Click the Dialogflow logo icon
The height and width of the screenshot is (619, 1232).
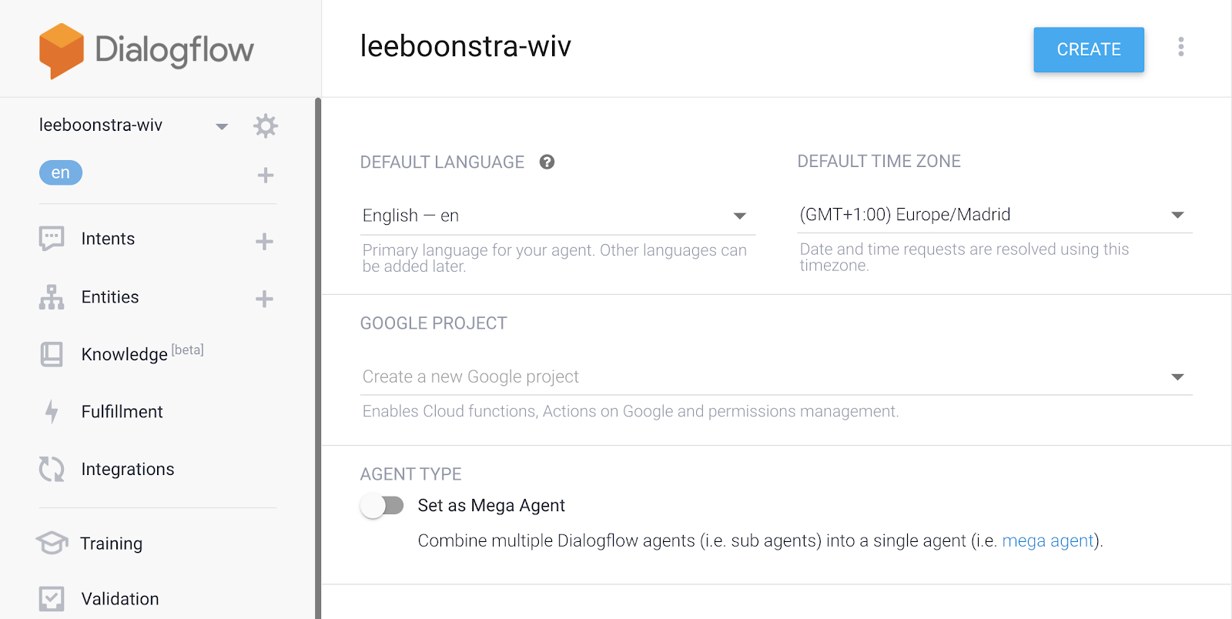coord(62,51)
